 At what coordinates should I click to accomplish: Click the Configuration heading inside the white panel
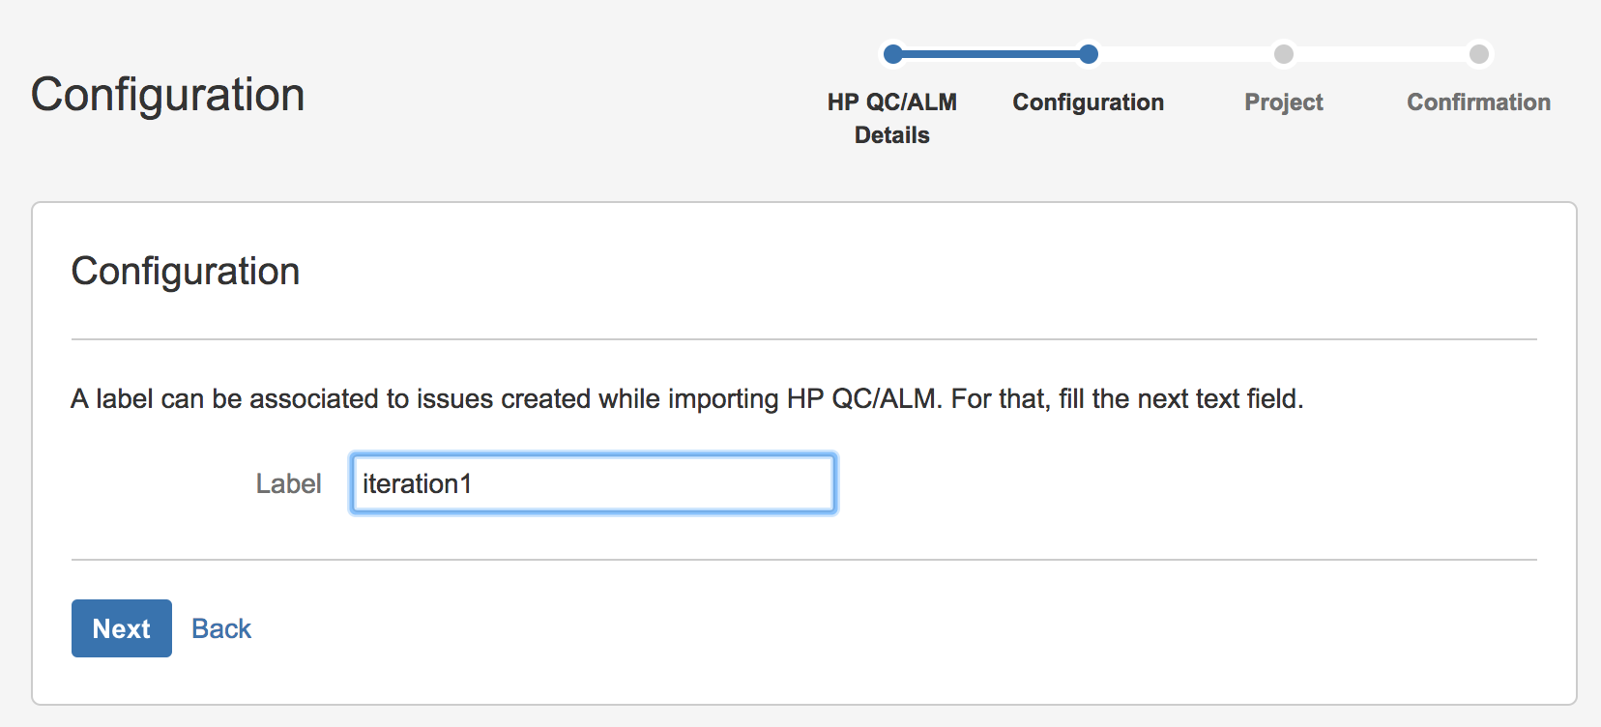point(186,272)
